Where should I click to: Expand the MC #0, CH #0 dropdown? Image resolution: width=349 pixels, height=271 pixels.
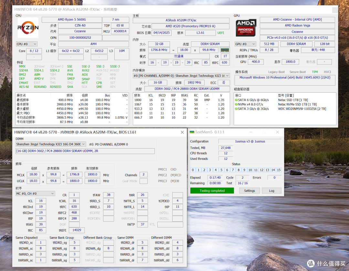[35, 193]
